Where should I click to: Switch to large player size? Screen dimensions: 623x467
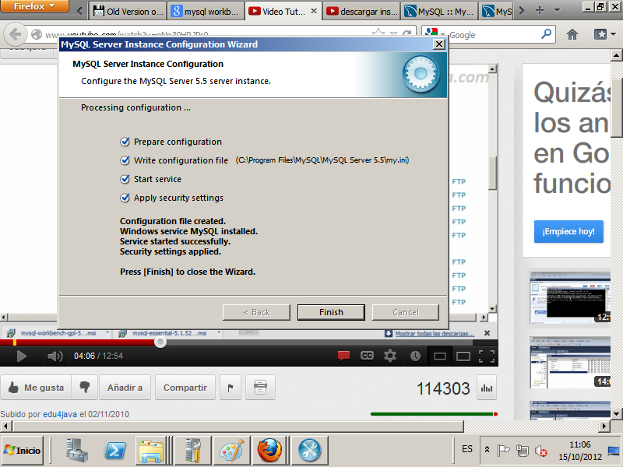[x=463, y=356]
